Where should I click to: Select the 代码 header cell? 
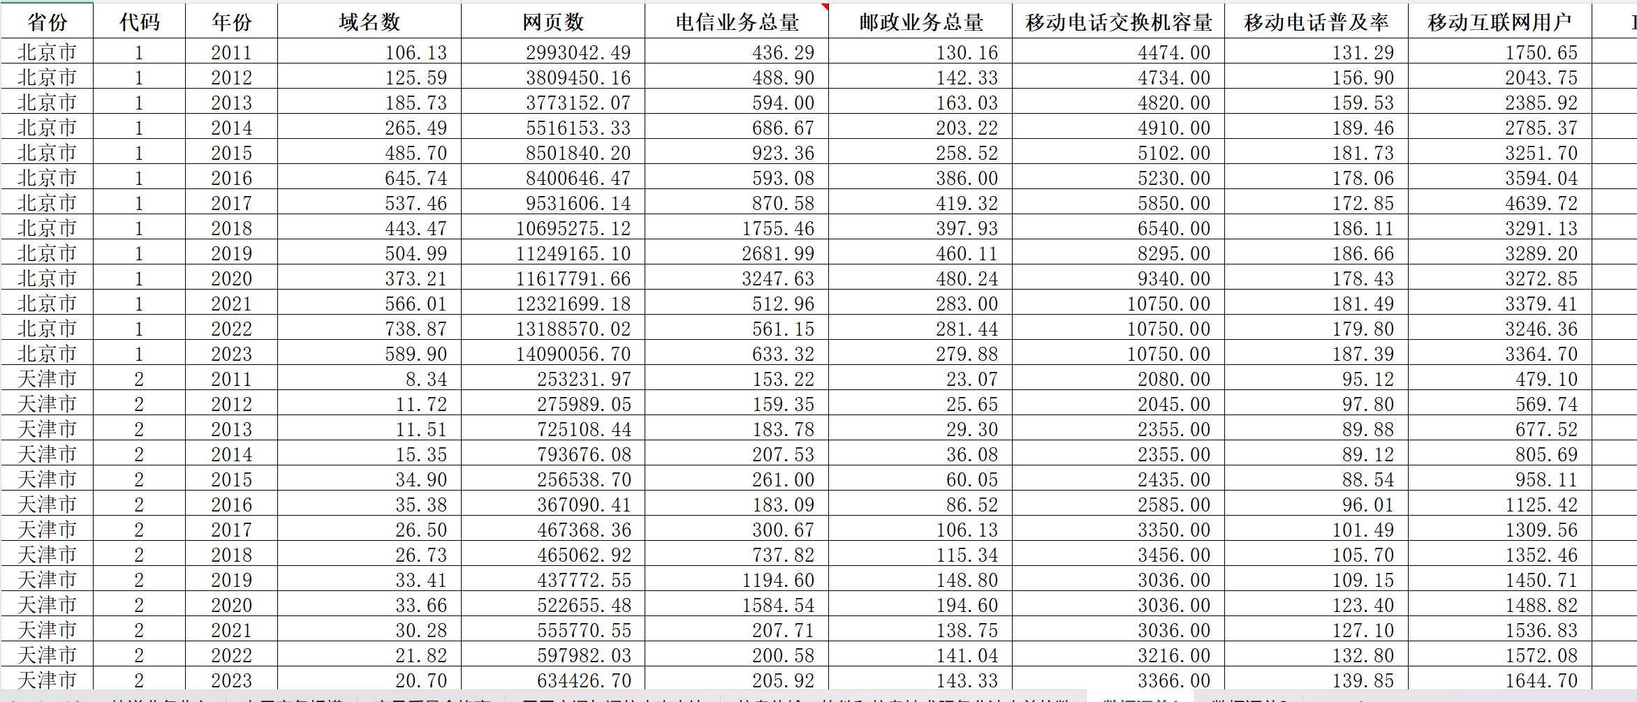tap(138, 22)
